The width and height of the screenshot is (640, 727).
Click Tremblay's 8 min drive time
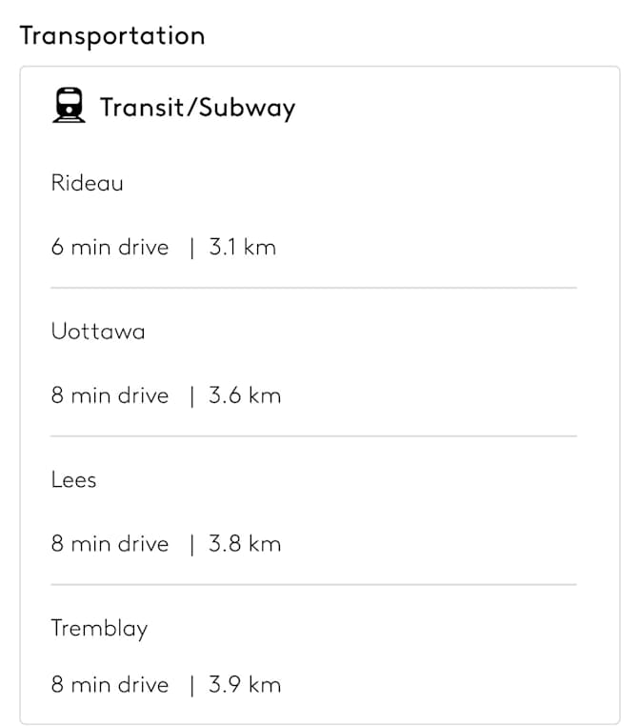110,685
